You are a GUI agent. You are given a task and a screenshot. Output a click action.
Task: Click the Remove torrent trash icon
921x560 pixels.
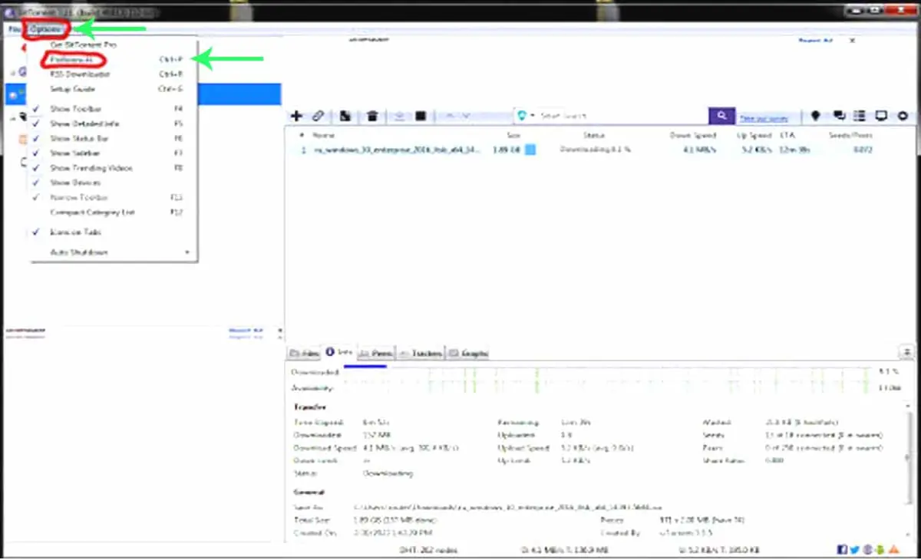click(x=372, y=116)
